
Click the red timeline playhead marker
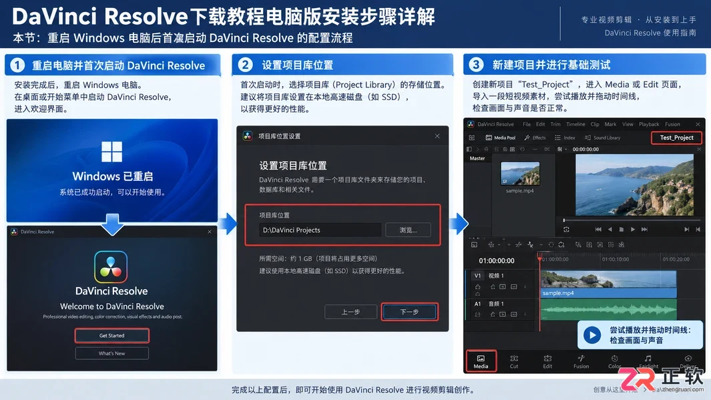point(539,258)
